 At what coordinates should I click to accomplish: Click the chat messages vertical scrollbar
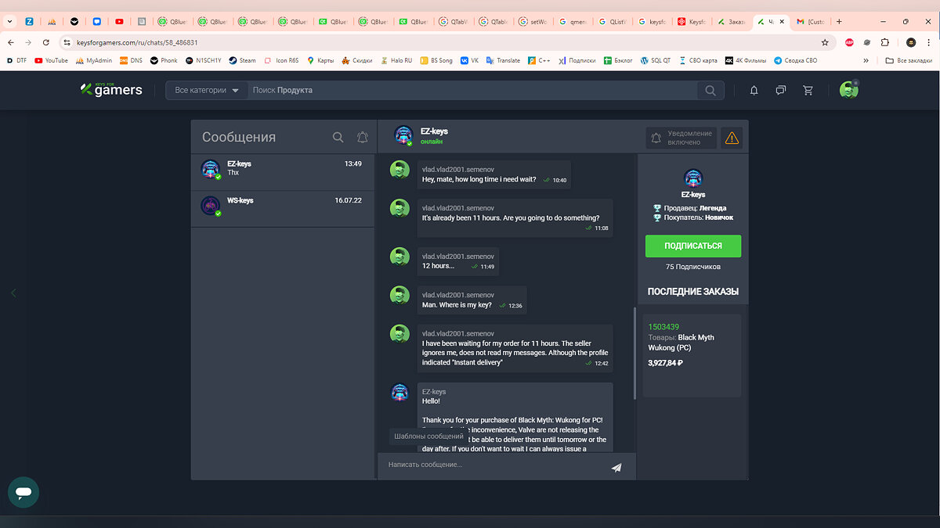coord(634,352)
